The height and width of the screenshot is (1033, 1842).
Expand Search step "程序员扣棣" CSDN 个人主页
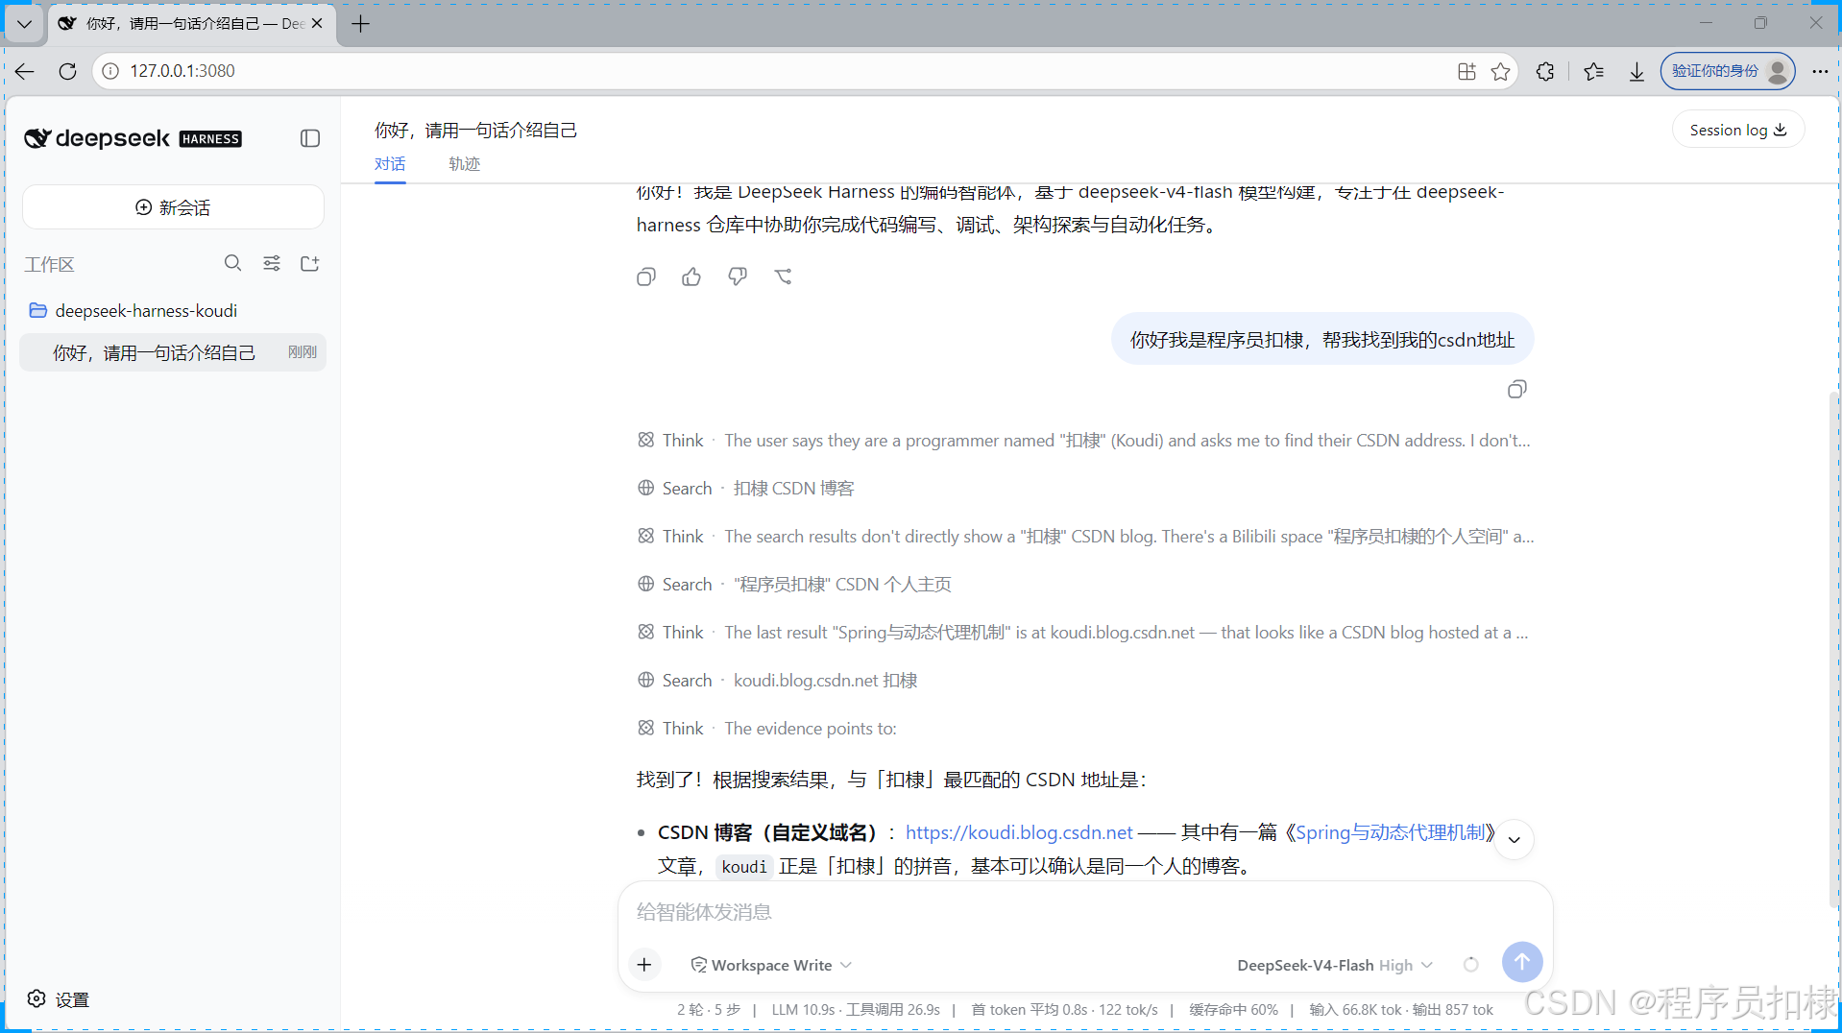tap(794, 584)
